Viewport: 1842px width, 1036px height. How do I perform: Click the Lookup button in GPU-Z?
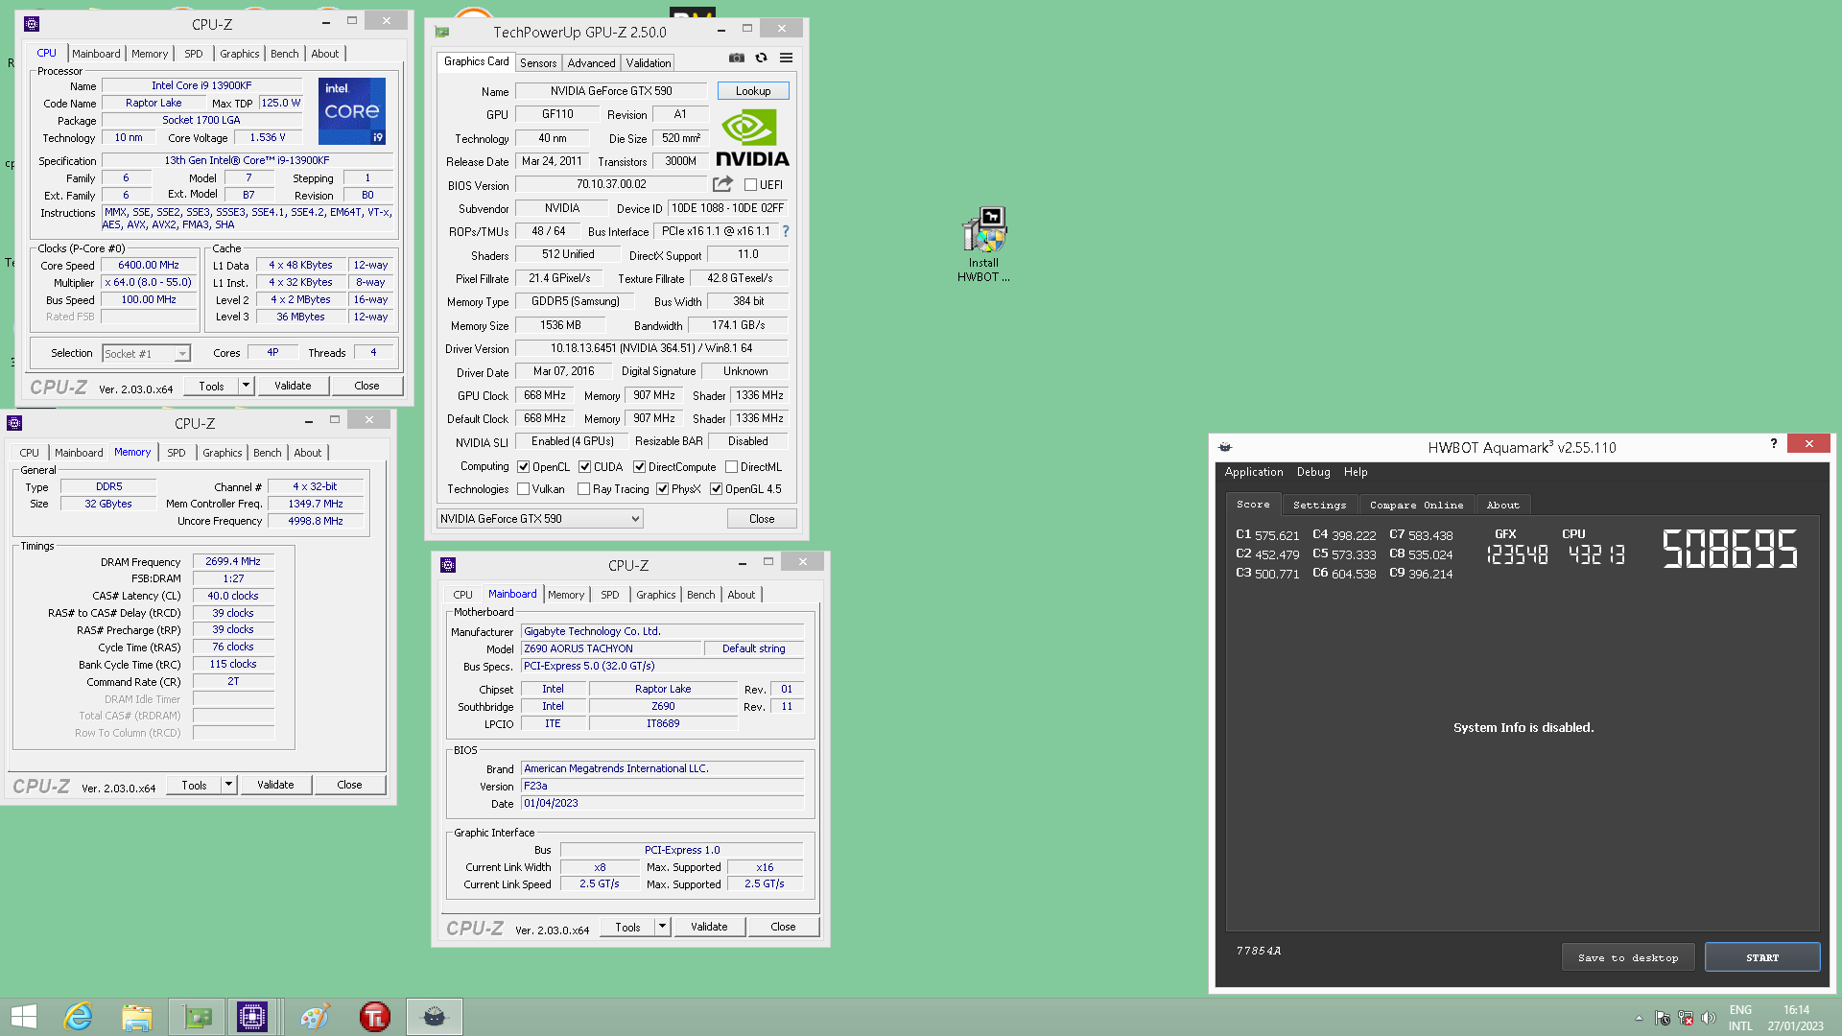753,91
